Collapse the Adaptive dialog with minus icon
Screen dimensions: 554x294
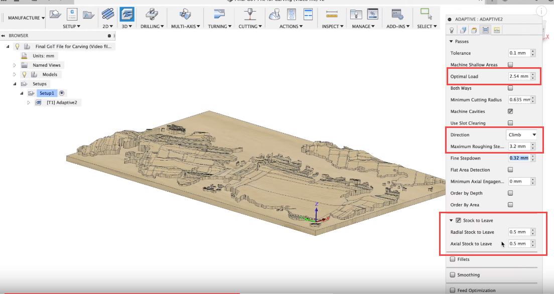(450, 20)
